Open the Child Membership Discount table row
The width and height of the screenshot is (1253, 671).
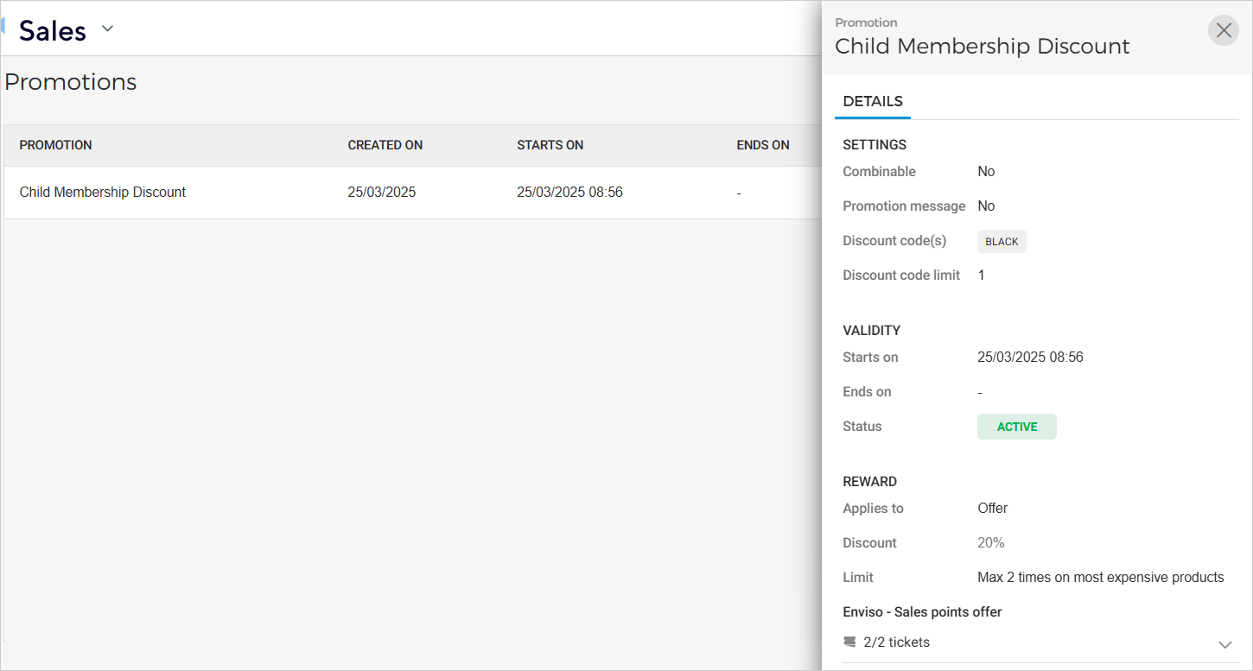pos(103,193)
